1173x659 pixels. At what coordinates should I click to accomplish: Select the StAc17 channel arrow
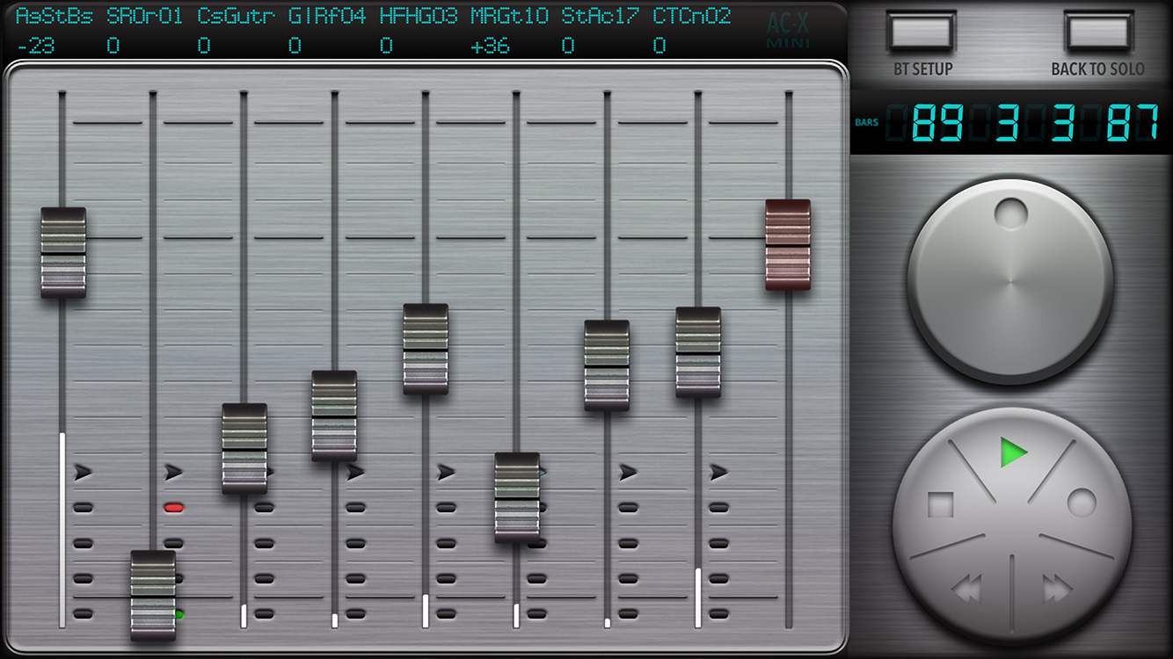click(628, 473)
